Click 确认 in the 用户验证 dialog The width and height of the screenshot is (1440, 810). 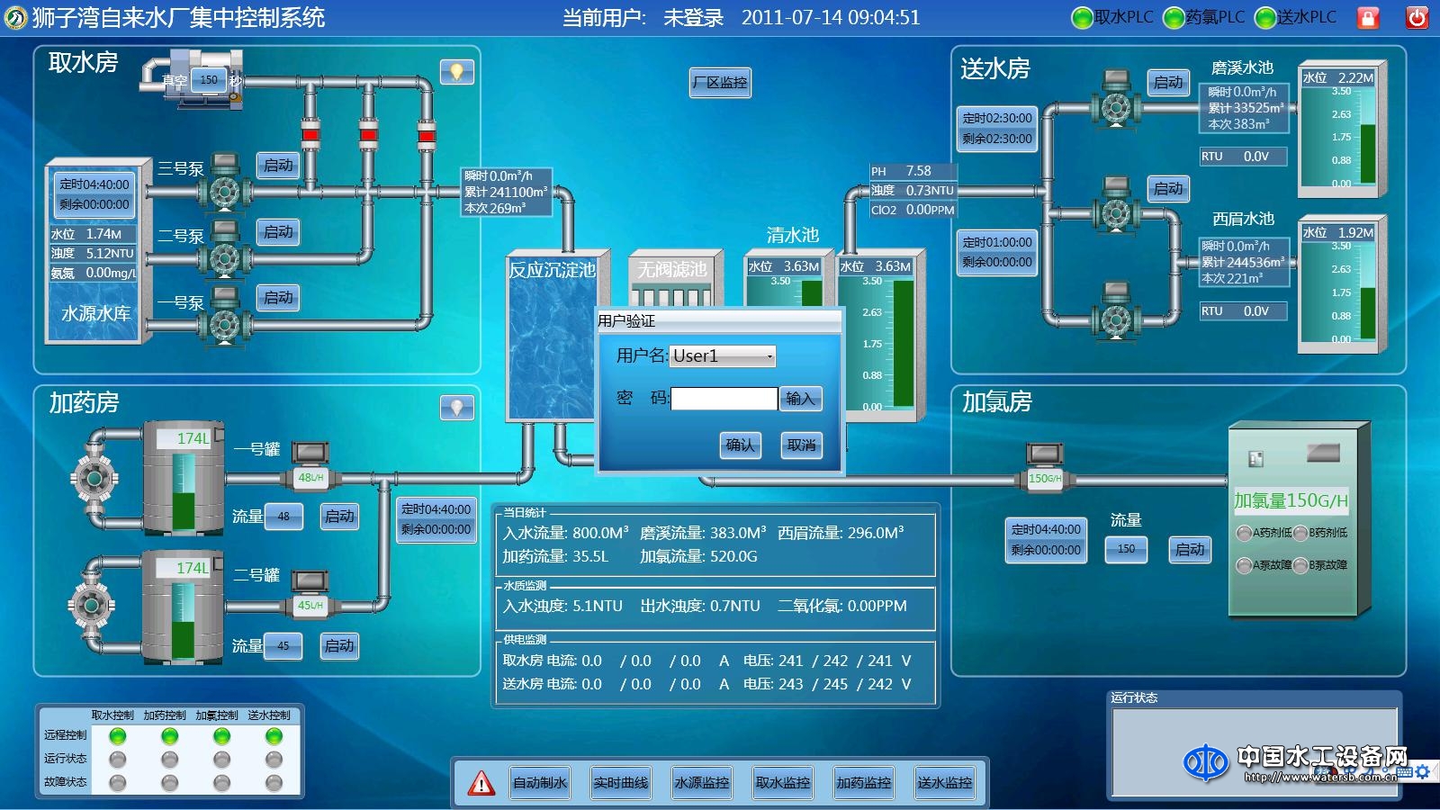click(x=740, y=445)
